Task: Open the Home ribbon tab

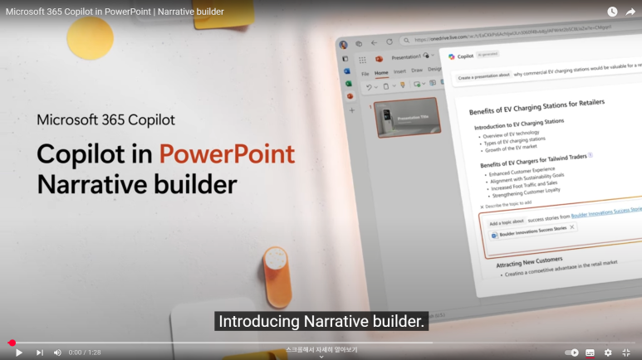Action: pos(381,73)
